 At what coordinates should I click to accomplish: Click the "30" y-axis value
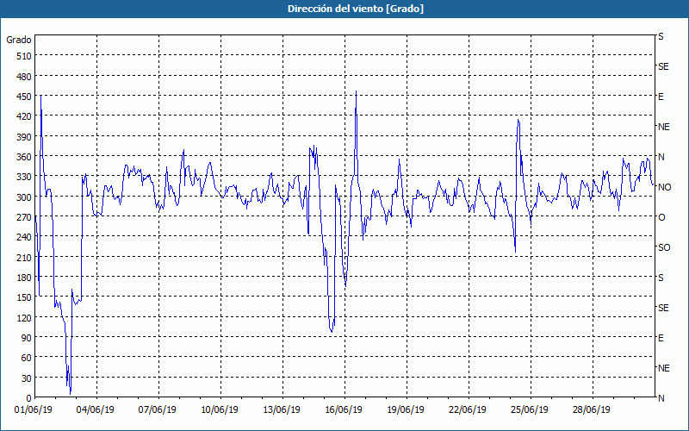pos(27,378)
